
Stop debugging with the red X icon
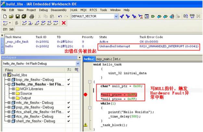click(x=64, y=23)
